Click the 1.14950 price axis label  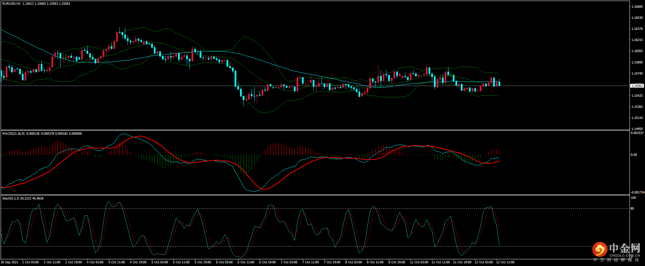click(637, 129)
